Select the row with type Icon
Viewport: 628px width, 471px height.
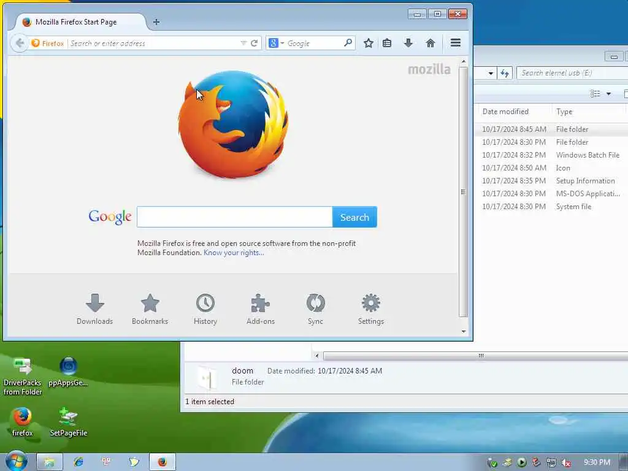(x=551, y=168)
